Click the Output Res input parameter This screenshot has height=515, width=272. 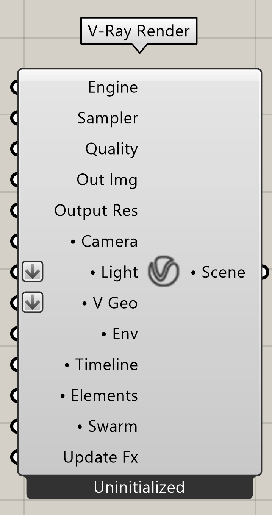(96, 211)
